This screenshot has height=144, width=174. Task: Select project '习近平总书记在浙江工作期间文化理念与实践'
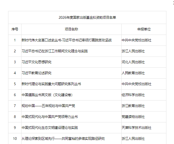(x=55, y=51)
